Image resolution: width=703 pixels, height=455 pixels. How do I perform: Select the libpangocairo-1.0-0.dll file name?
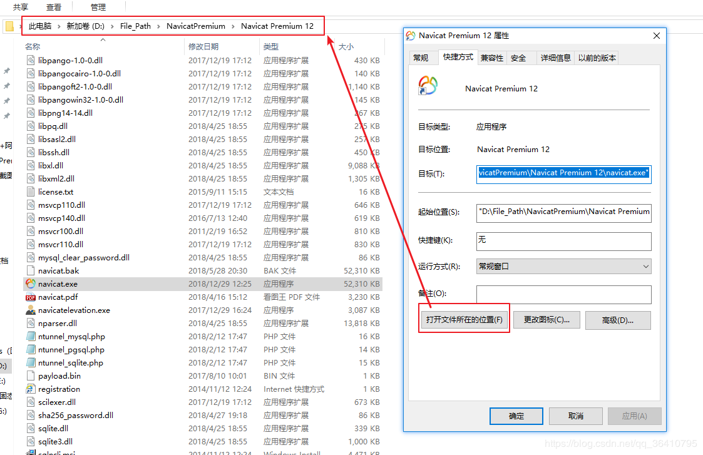(80, 73)
